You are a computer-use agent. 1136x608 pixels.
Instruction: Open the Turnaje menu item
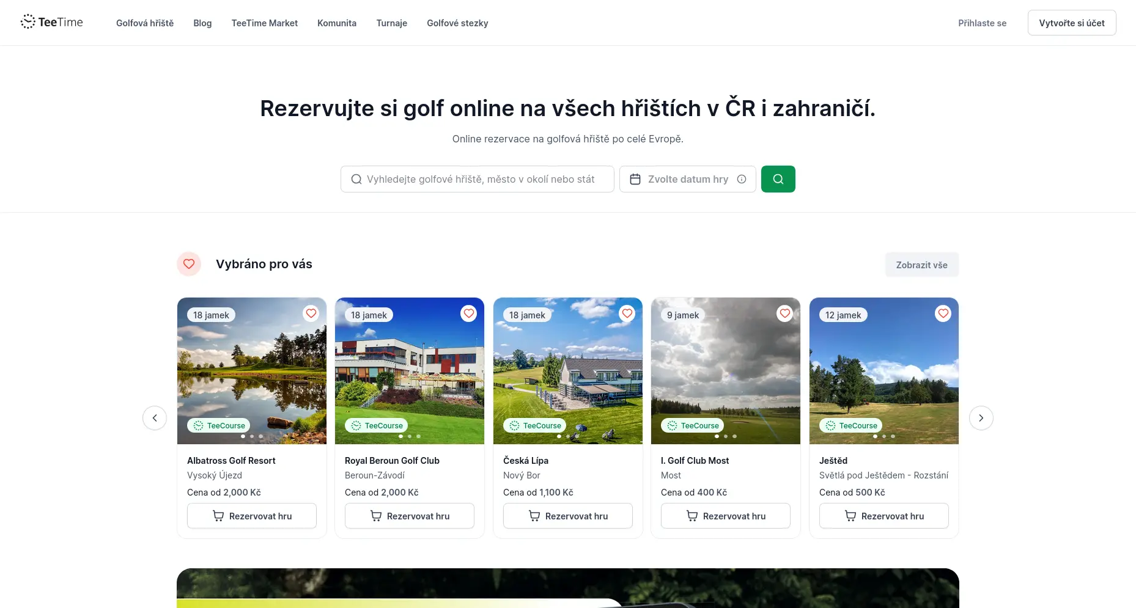click(x=391, y=23)
